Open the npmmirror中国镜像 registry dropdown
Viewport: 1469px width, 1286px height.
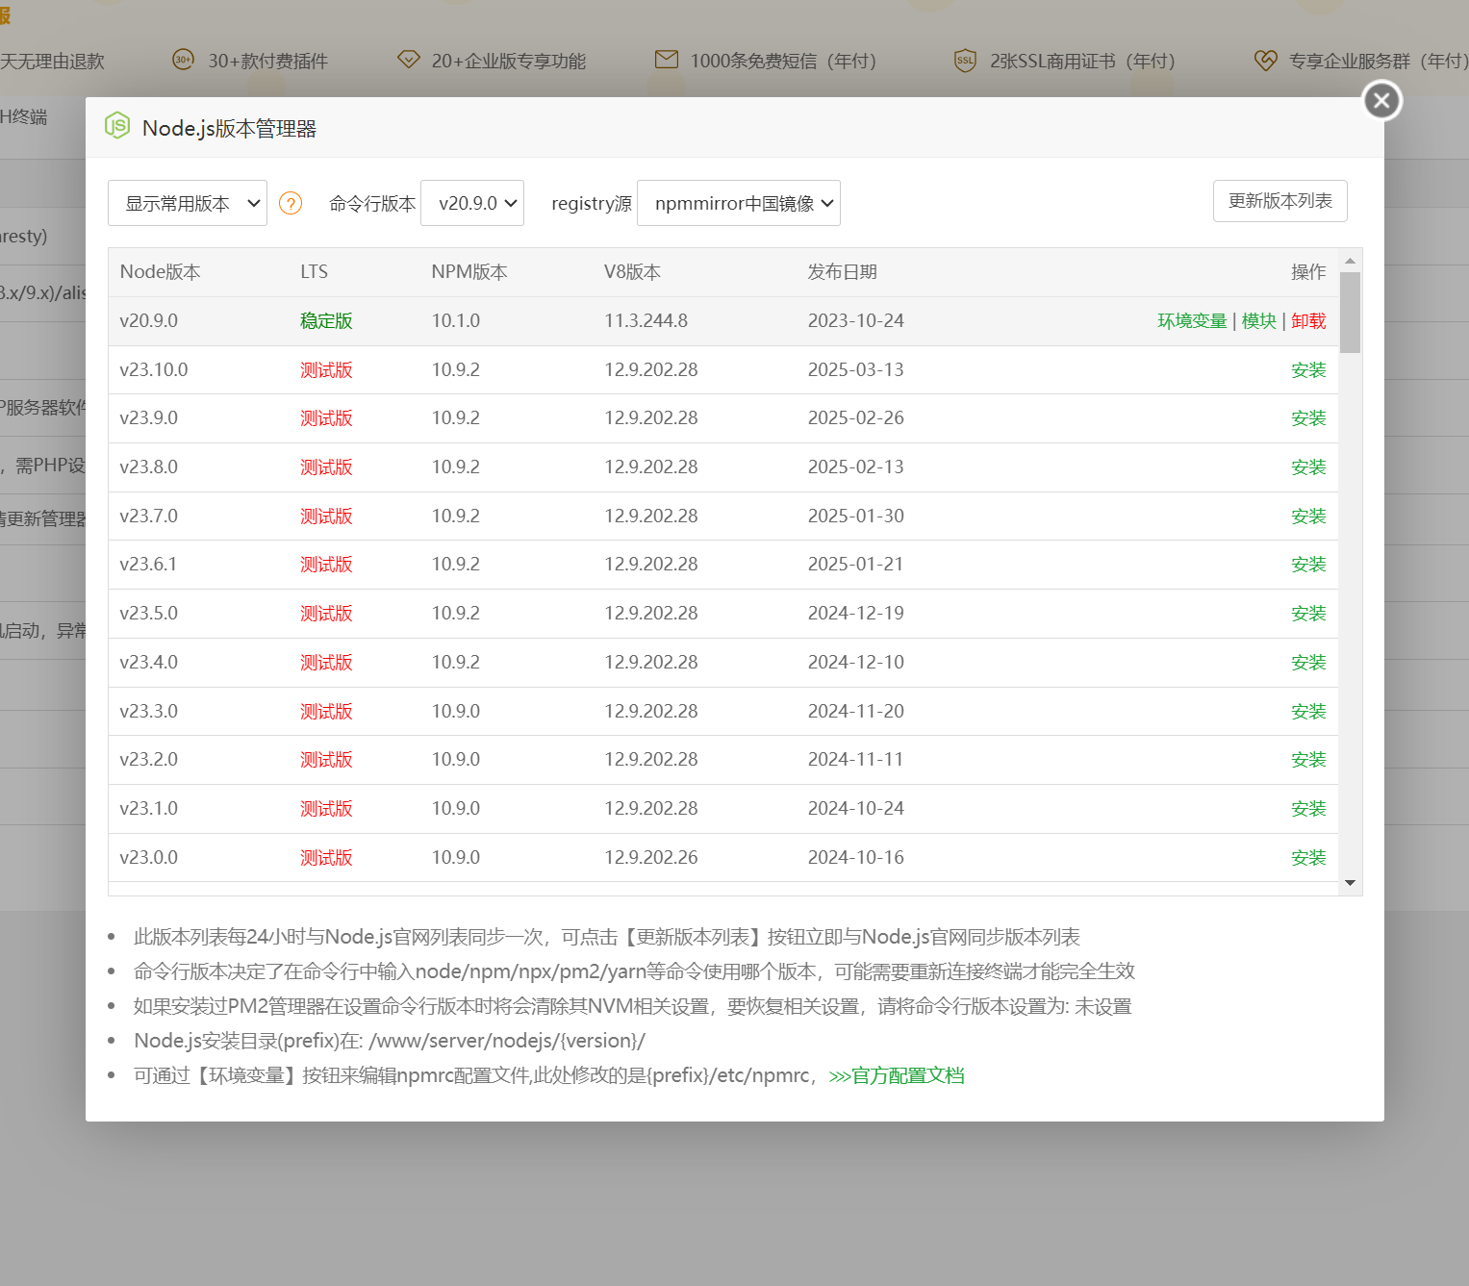(739, 203)
